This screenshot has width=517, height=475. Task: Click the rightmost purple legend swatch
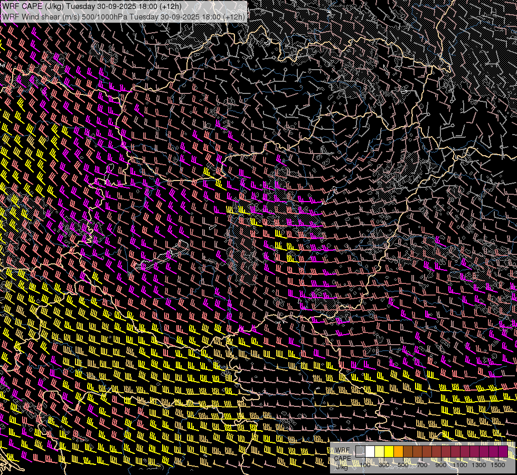(503, 451)
